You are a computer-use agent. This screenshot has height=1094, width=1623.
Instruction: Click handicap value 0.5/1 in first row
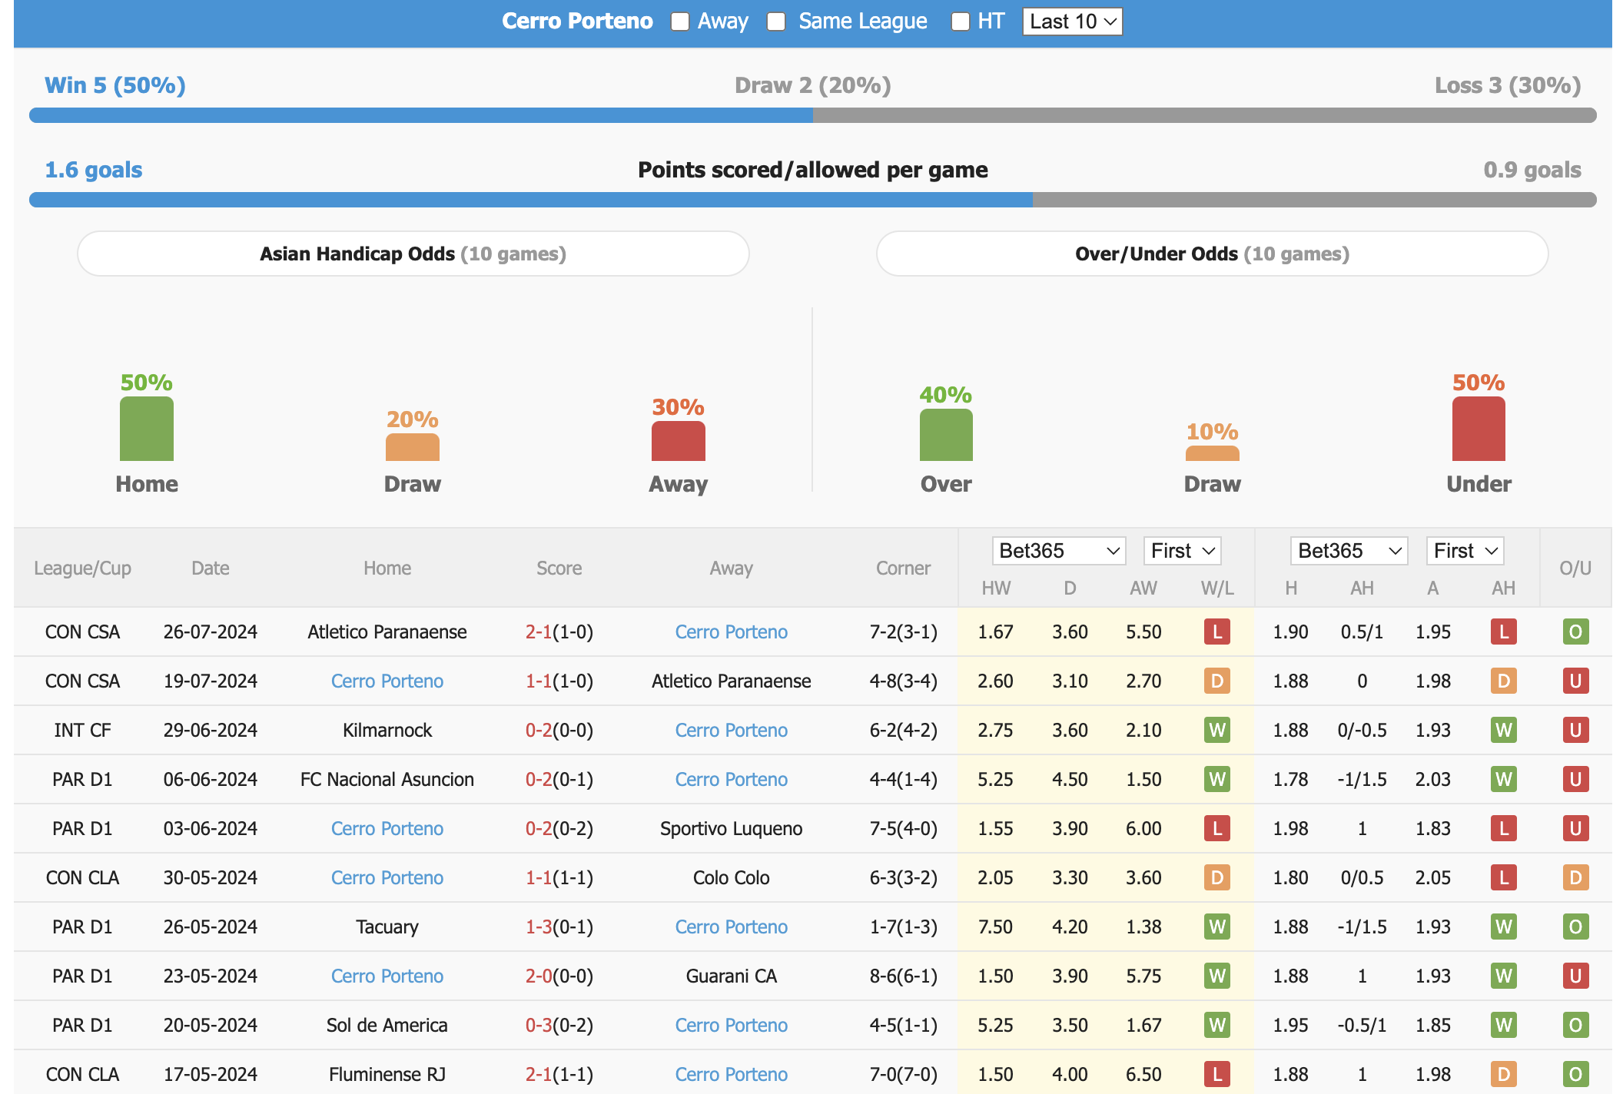(1362, 632)
